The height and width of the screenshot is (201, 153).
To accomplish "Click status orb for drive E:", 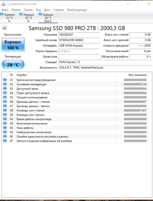I will 21,14.
